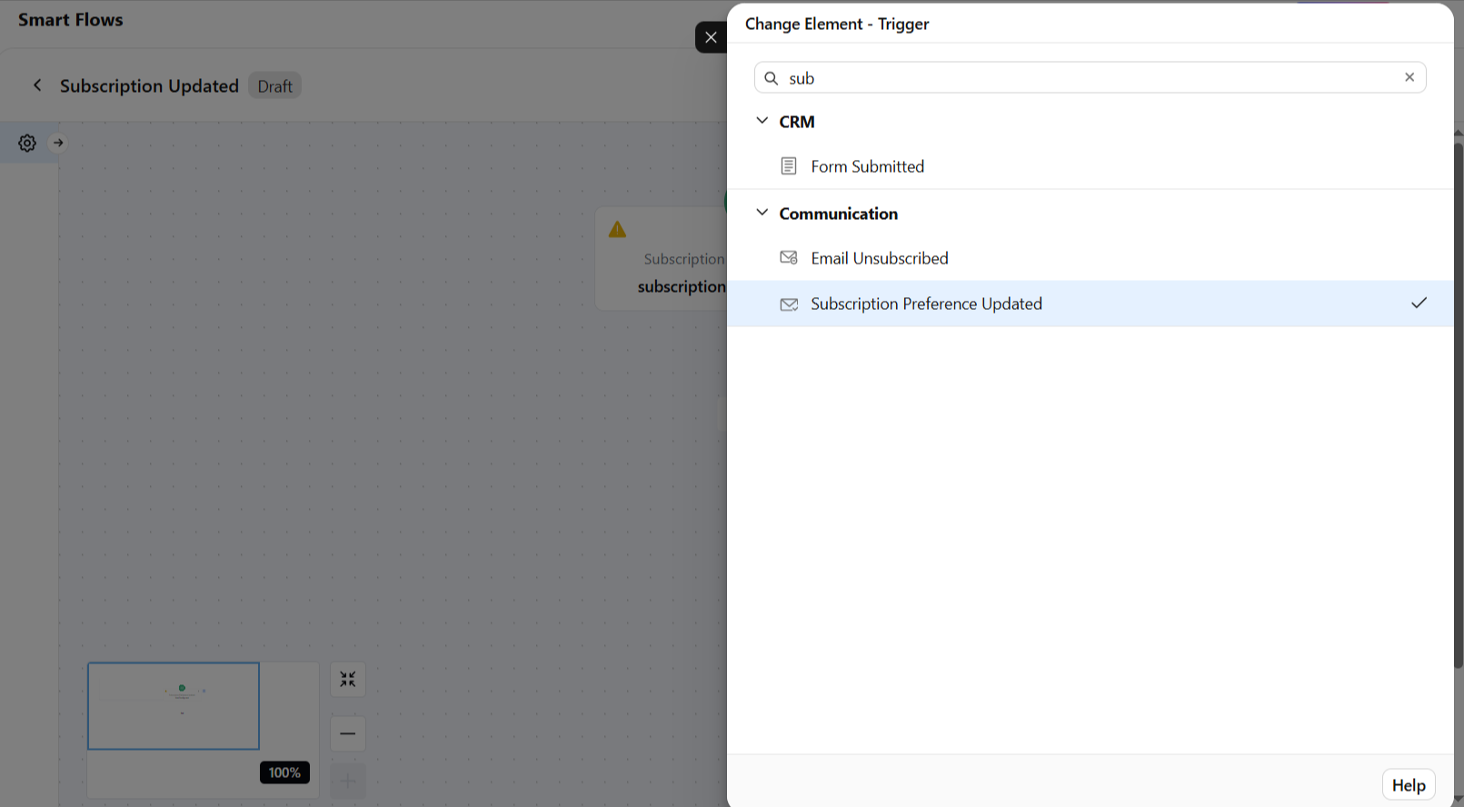Click the Communication category label
The width and height of the screenshot is (1464, 807).
[838, 214]
